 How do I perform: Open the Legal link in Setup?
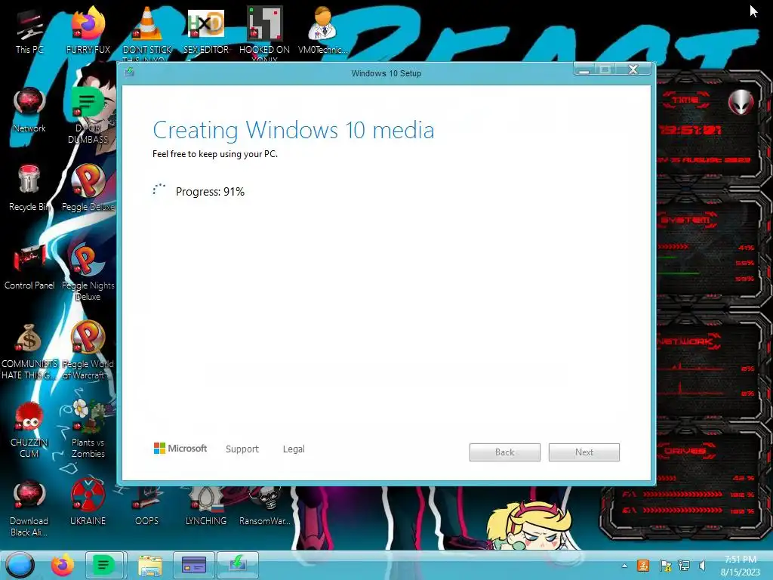[294, 449]
